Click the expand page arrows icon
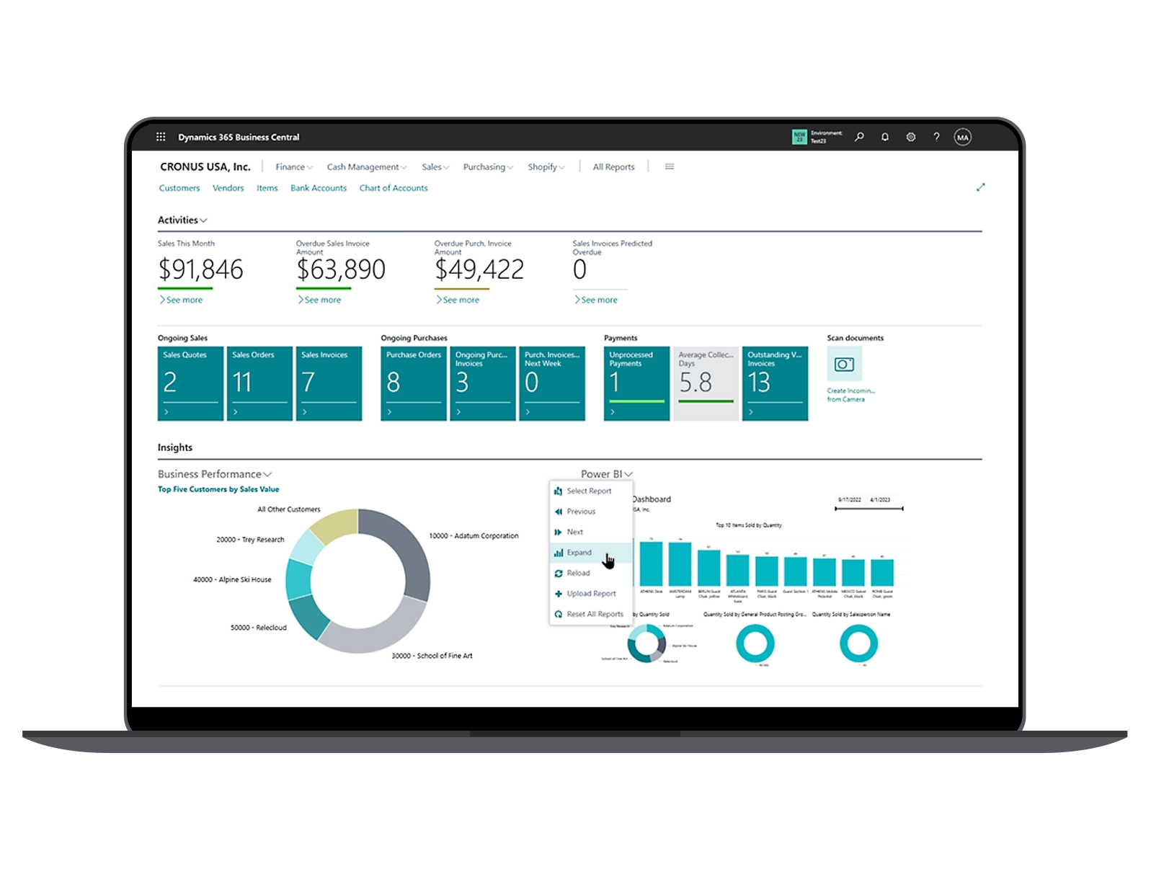This screenshot has height=869, width=1151. 980,187
